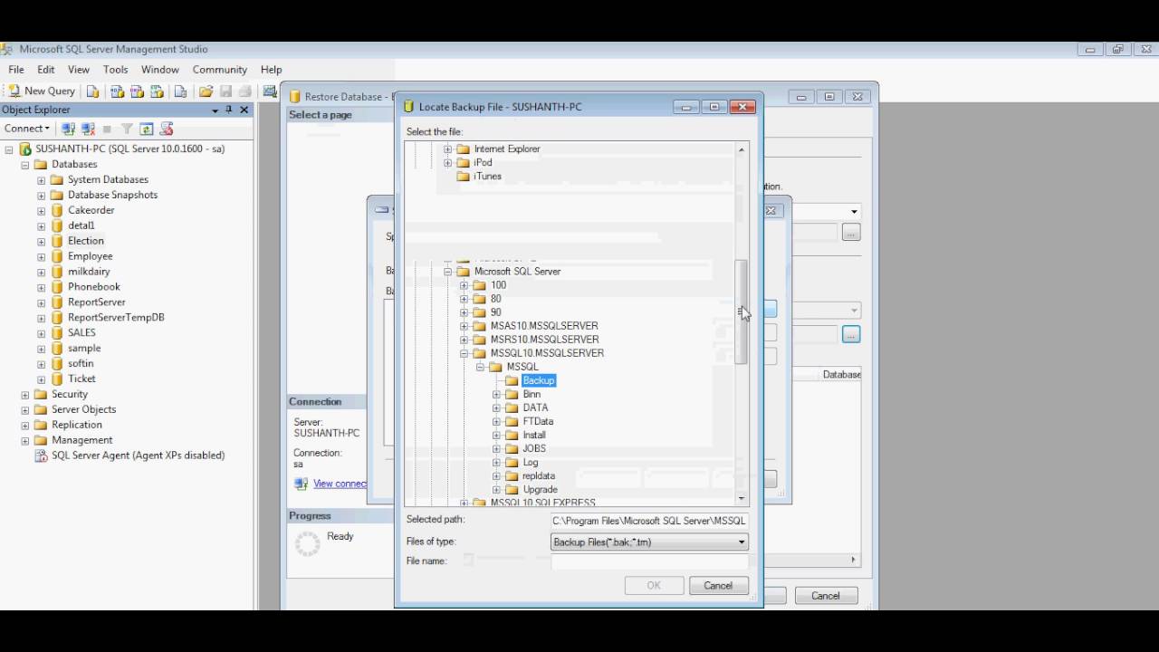Click the Save toolbar icon
The height and width of the screenshot is (652, 1159).
[225, 91]
